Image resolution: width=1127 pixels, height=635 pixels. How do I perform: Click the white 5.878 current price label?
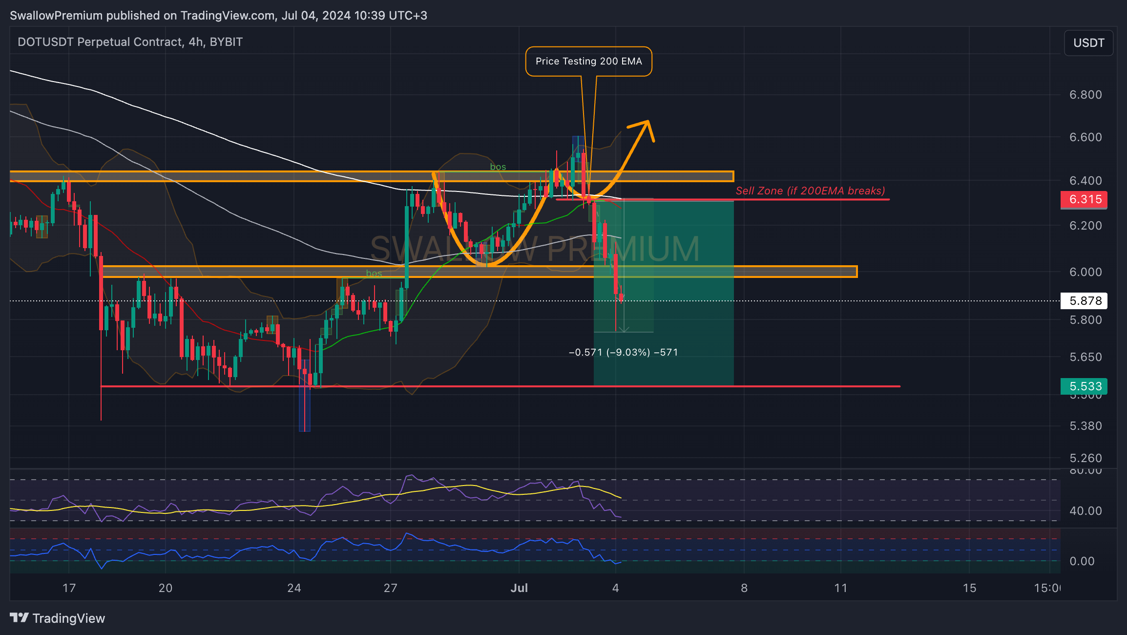pos(1084,301)
